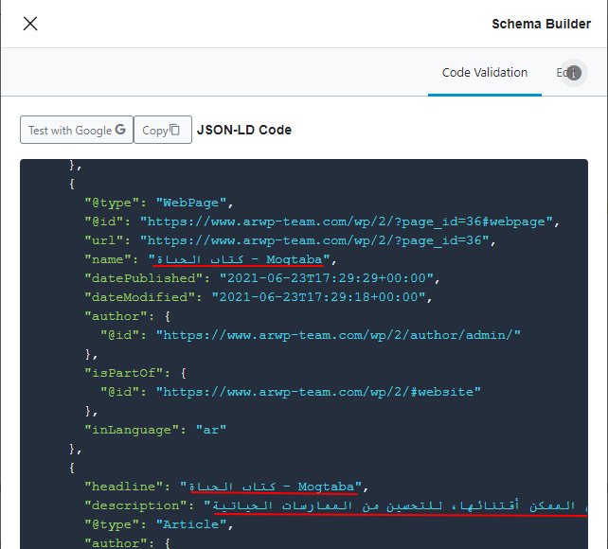The width and height of the screenshot is (608, 549).
Task: Copy the JSON-LD code
Action: point(162,131)
